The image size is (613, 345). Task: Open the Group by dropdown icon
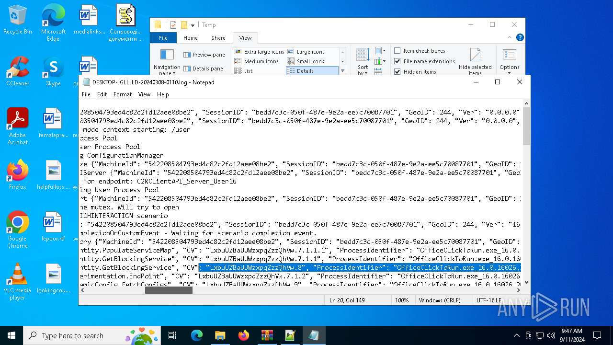379,51
